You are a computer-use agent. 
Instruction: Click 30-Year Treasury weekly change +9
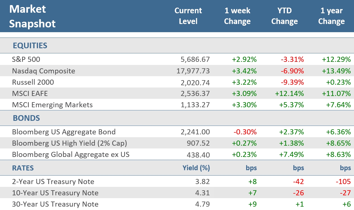(253, 204)
